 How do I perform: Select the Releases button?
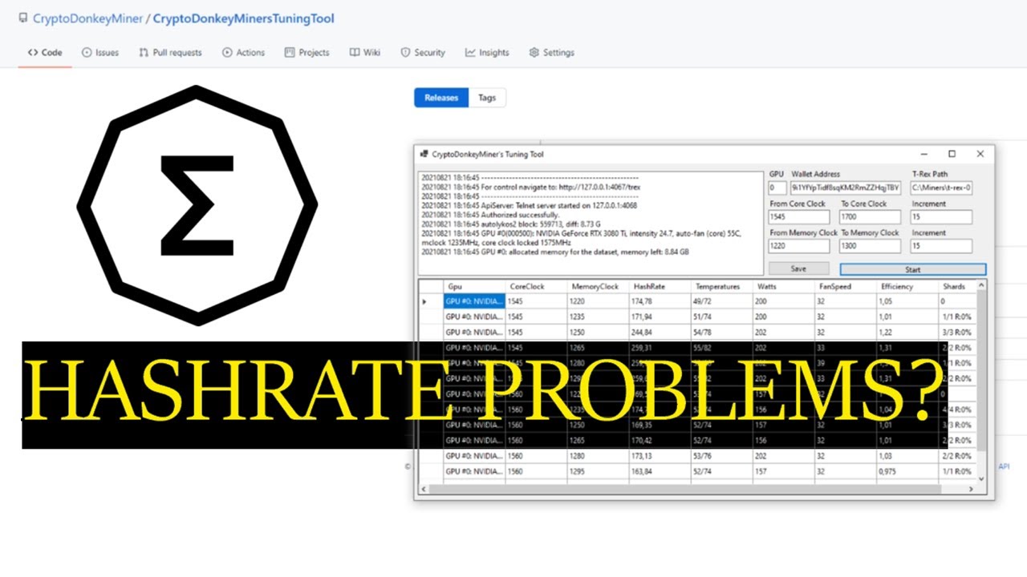(441, 98)
